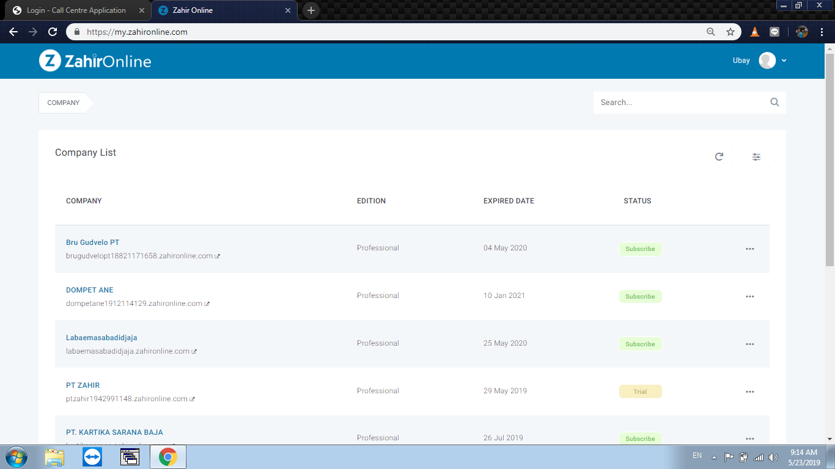
Task: Click the 29 May 2019 expiry date
Action: [x=505, y=391]
